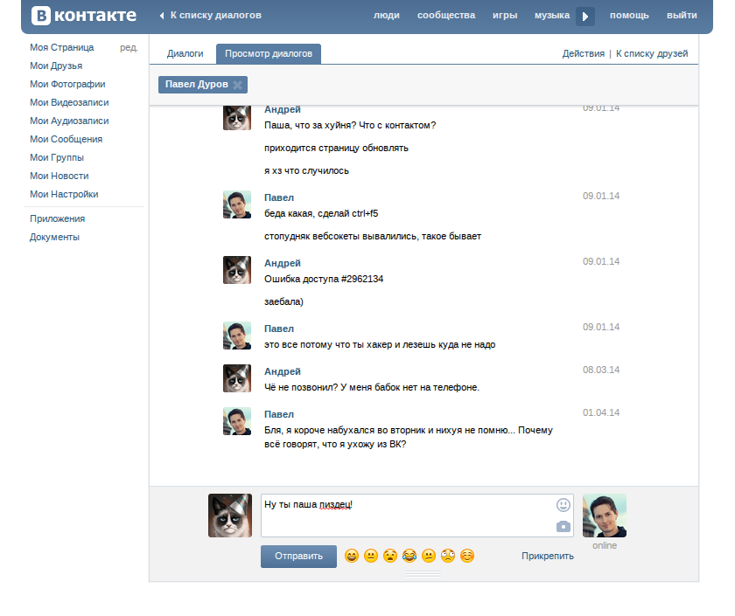Viewport: 735px width, 616px height.
Task: Remove the Павел Дуров chip with its X
Action: (x=238, y=85)
